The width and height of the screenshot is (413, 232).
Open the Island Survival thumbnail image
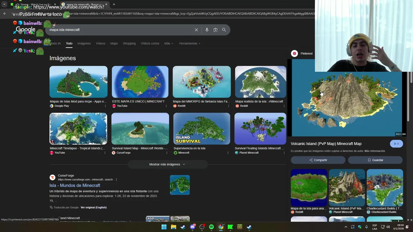[202, 129]
